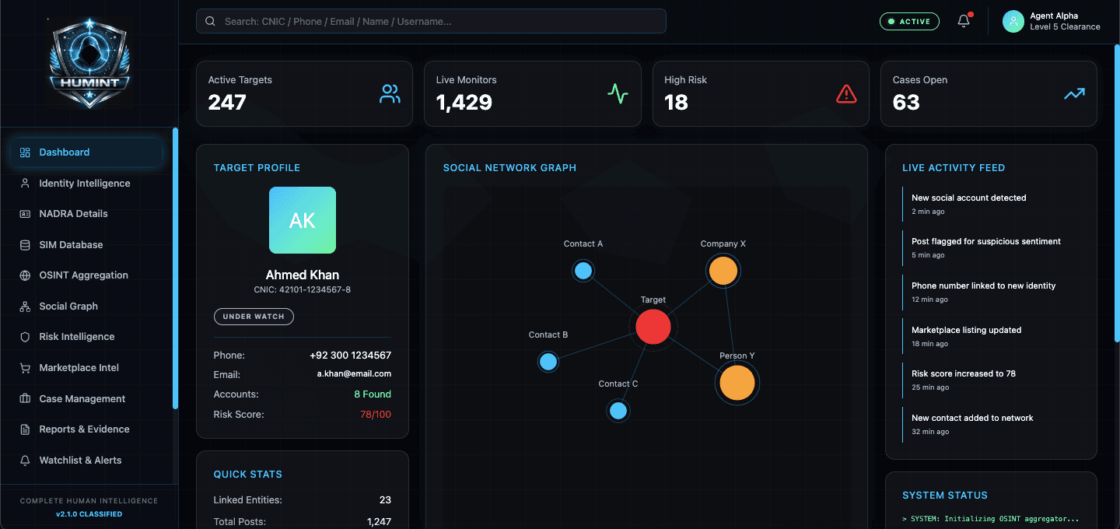Select the Contact C node
The image size is (1120, 529).
coord(618,411)
